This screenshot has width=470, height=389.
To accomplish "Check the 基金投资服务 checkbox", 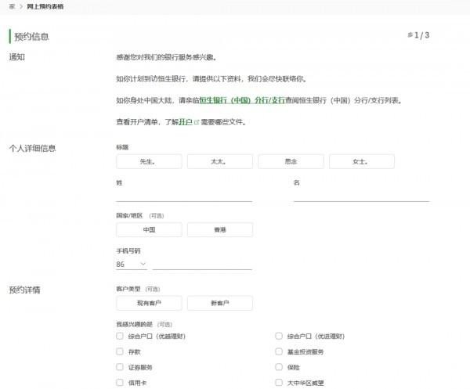I will tap(279, 351).
